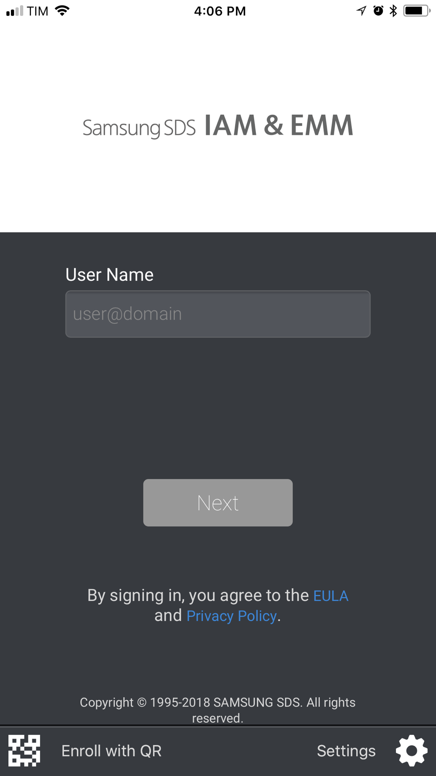
Task: Open the Settings gear icon
Action: tap(412, 751)
